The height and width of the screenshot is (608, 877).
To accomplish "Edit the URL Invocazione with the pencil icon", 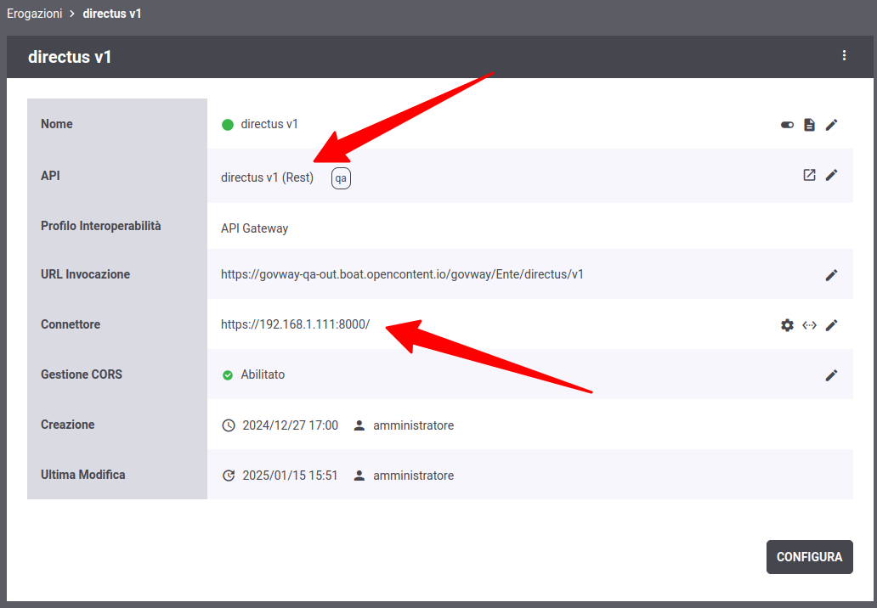I will coord(831,275).
